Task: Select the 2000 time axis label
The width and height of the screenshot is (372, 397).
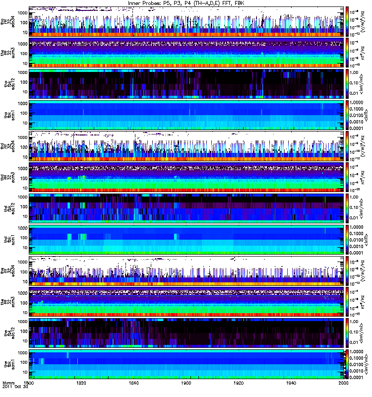Action: 343,383
